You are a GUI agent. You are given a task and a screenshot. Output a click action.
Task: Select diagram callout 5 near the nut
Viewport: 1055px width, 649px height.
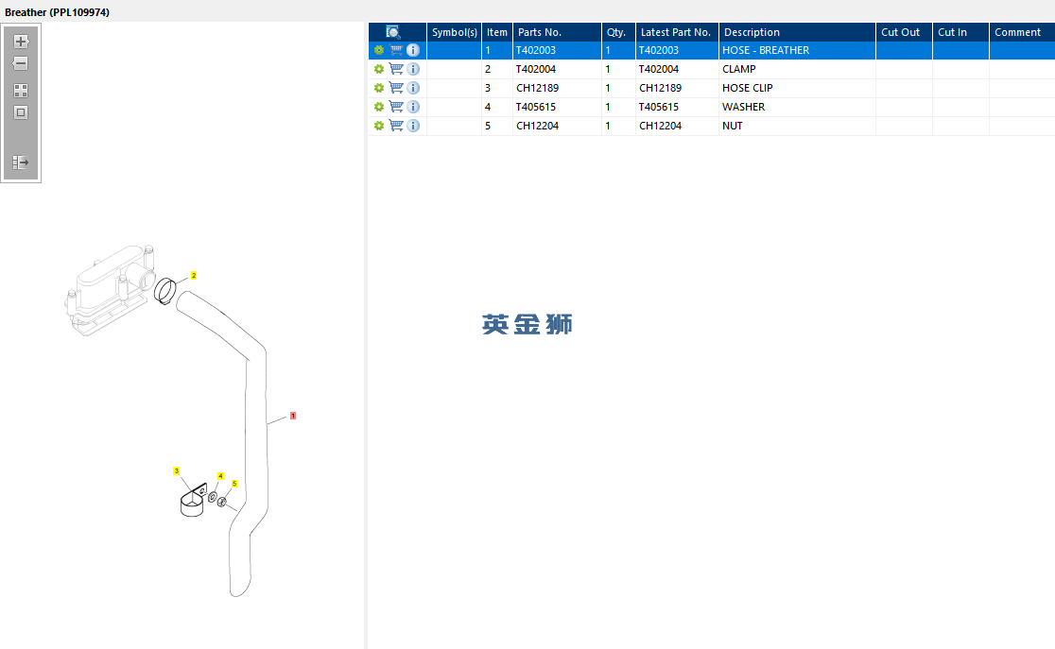[234, 484]
